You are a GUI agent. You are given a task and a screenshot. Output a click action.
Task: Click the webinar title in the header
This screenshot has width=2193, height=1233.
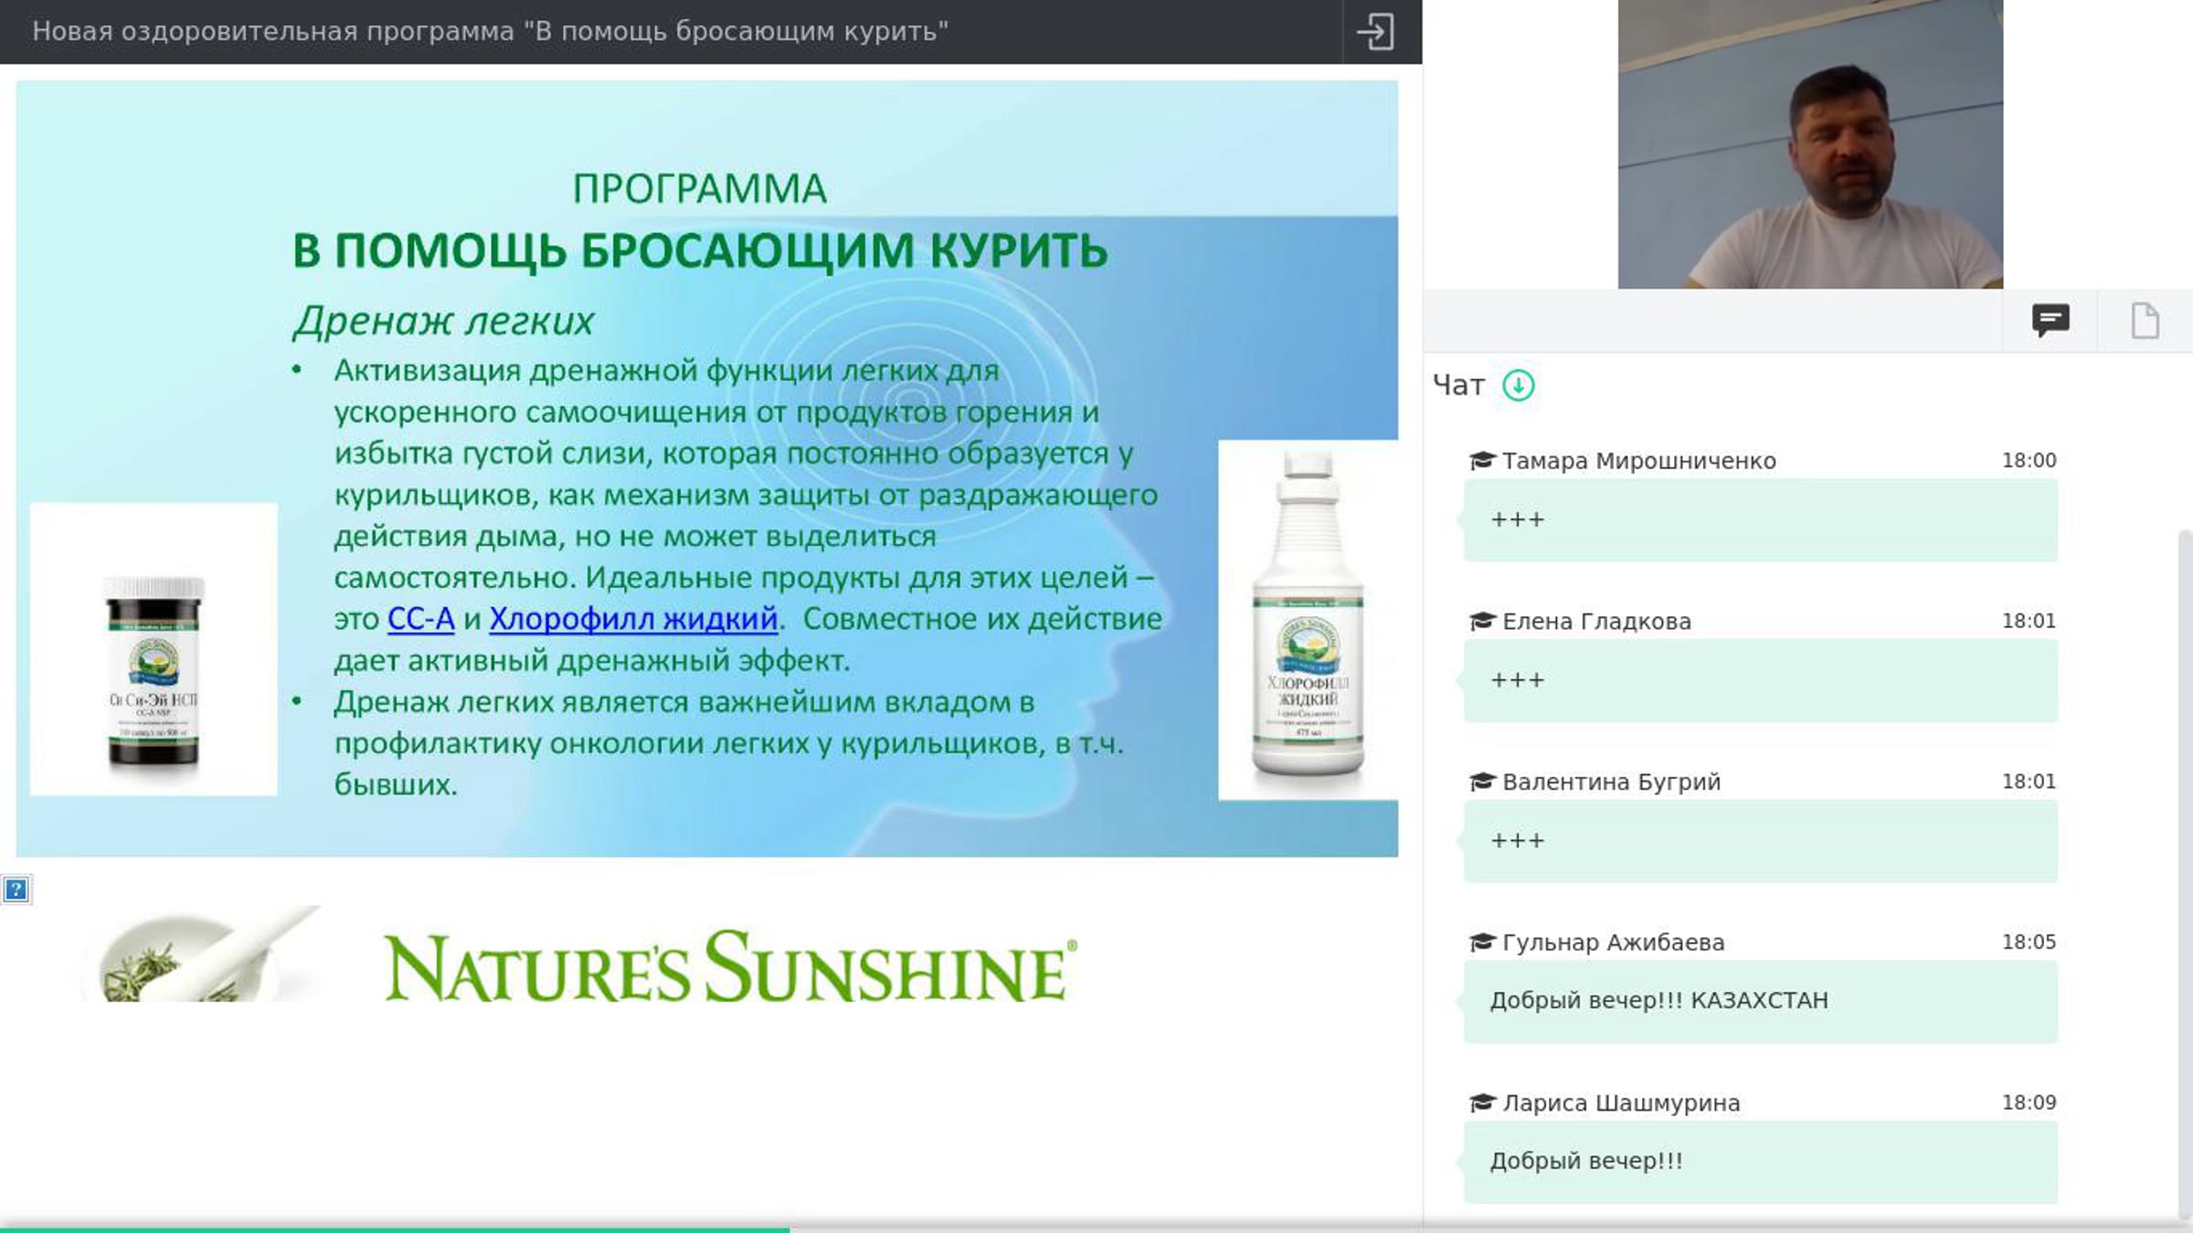(x=491, y=32)
